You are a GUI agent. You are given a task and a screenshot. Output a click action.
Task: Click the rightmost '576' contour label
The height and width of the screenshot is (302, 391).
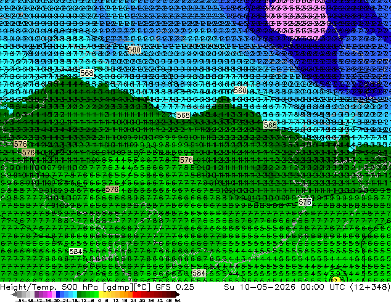305,202
